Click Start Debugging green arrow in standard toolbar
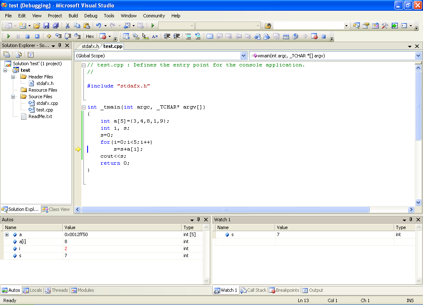This screenshot has width=423, height=305. tap(153, 26)
